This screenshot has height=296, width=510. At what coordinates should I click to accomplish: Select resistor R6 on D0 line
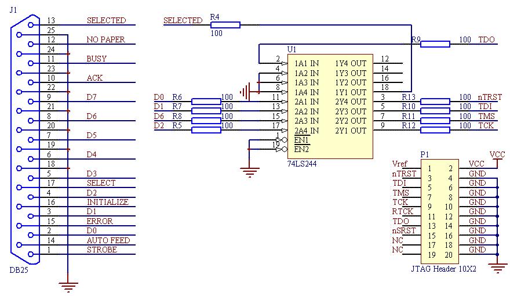(206, 102)
